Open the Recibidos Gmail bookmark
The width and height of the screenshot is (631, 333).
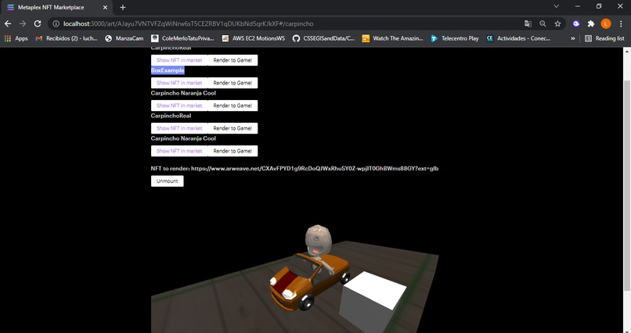click(x=67, y=38)
